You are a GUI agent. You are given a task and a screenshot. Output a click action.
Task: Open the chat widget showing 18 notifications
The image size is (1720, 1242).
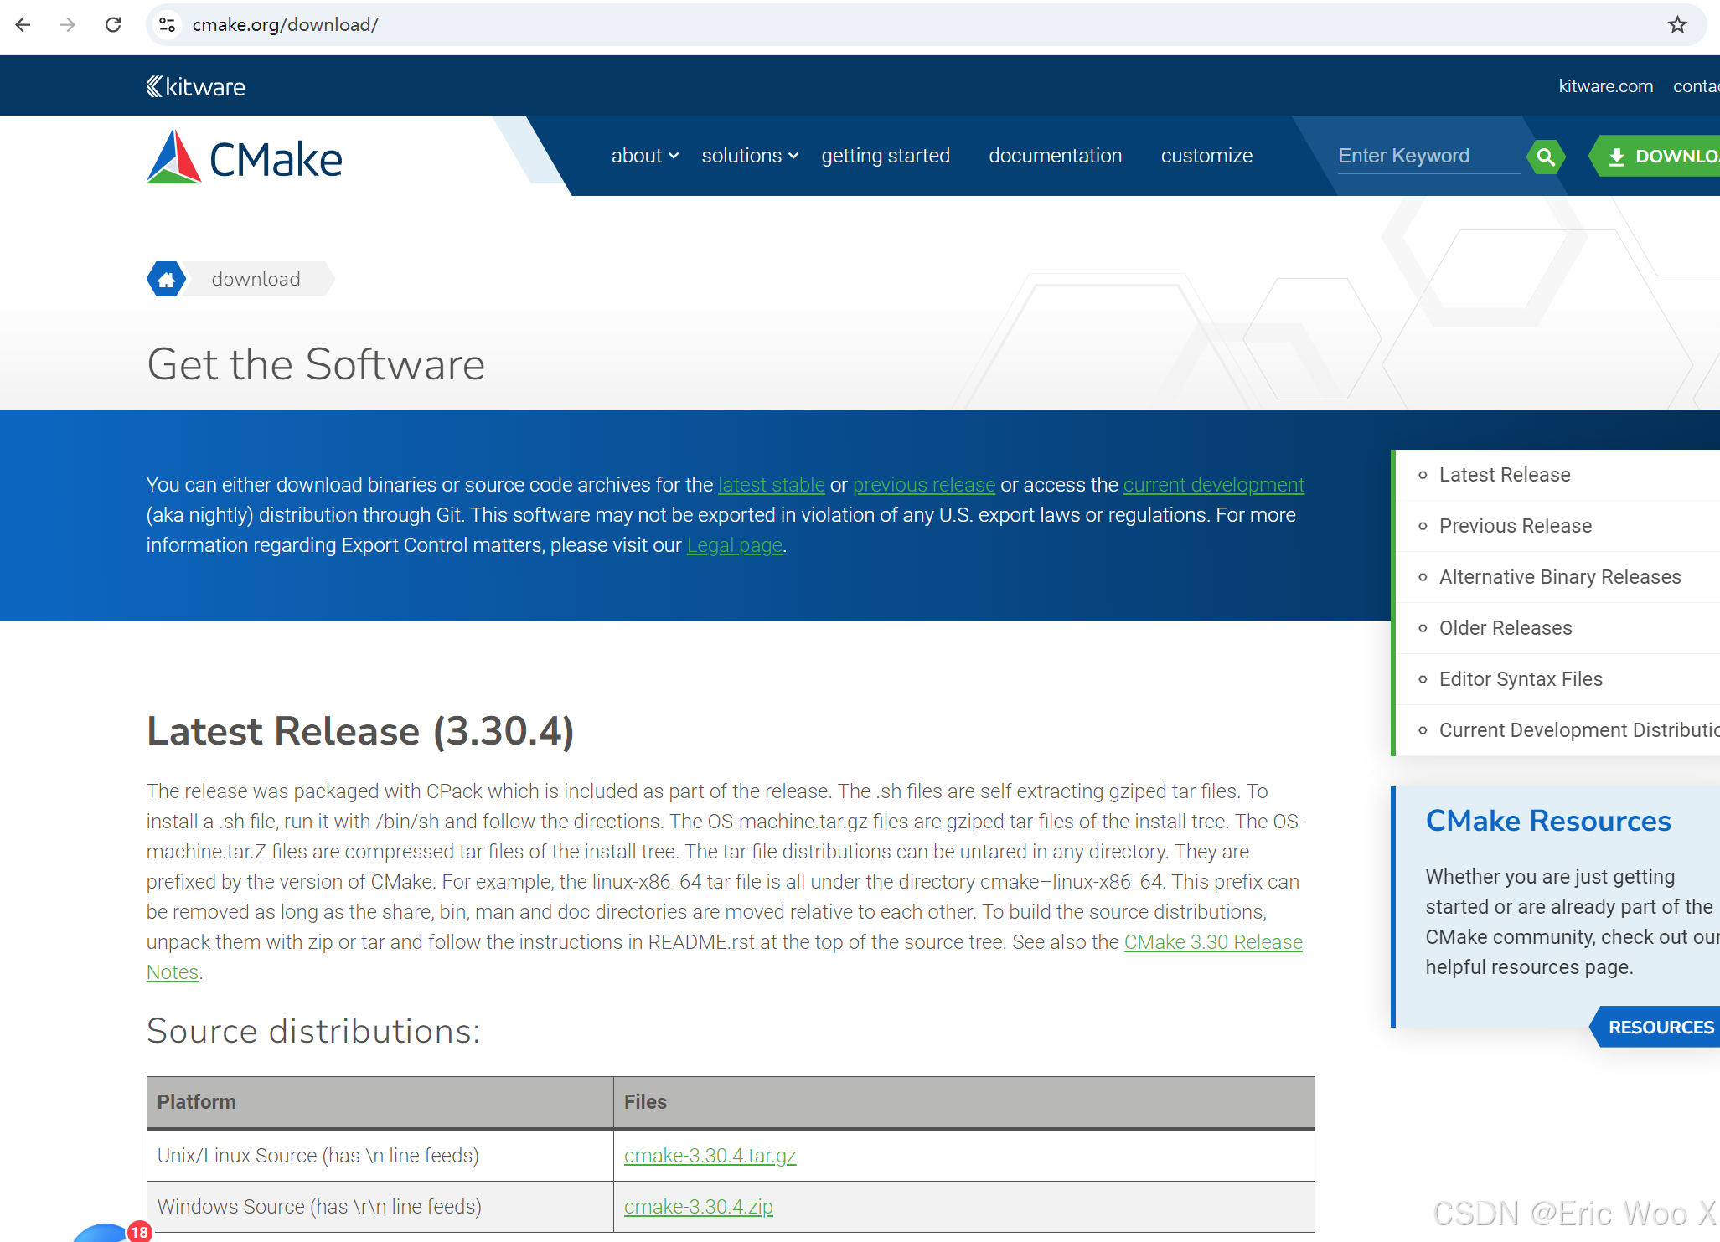coord(109,1231)
